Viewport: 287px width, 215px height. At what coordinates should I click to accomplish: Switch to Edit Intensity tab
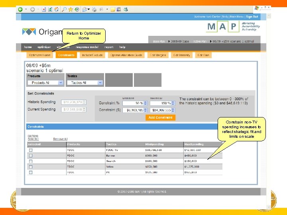182,55
